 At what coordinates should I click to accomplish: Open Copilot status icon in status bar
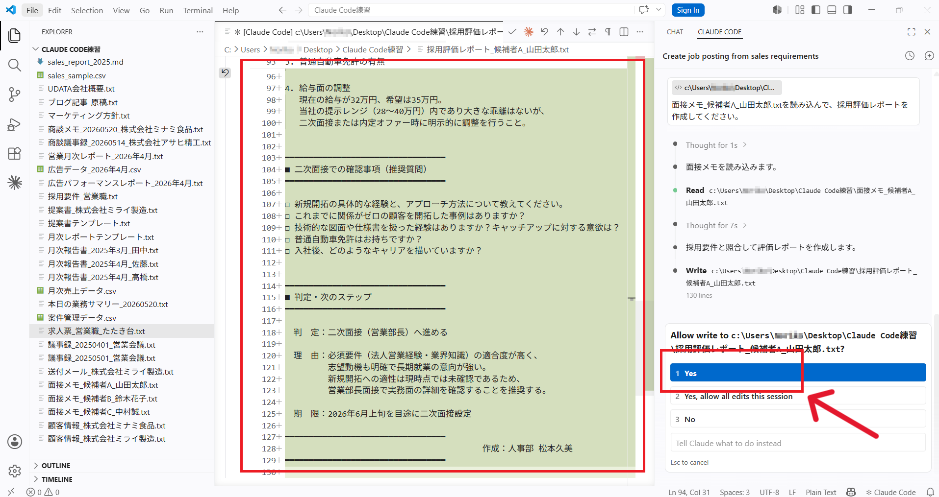point(851,492)
